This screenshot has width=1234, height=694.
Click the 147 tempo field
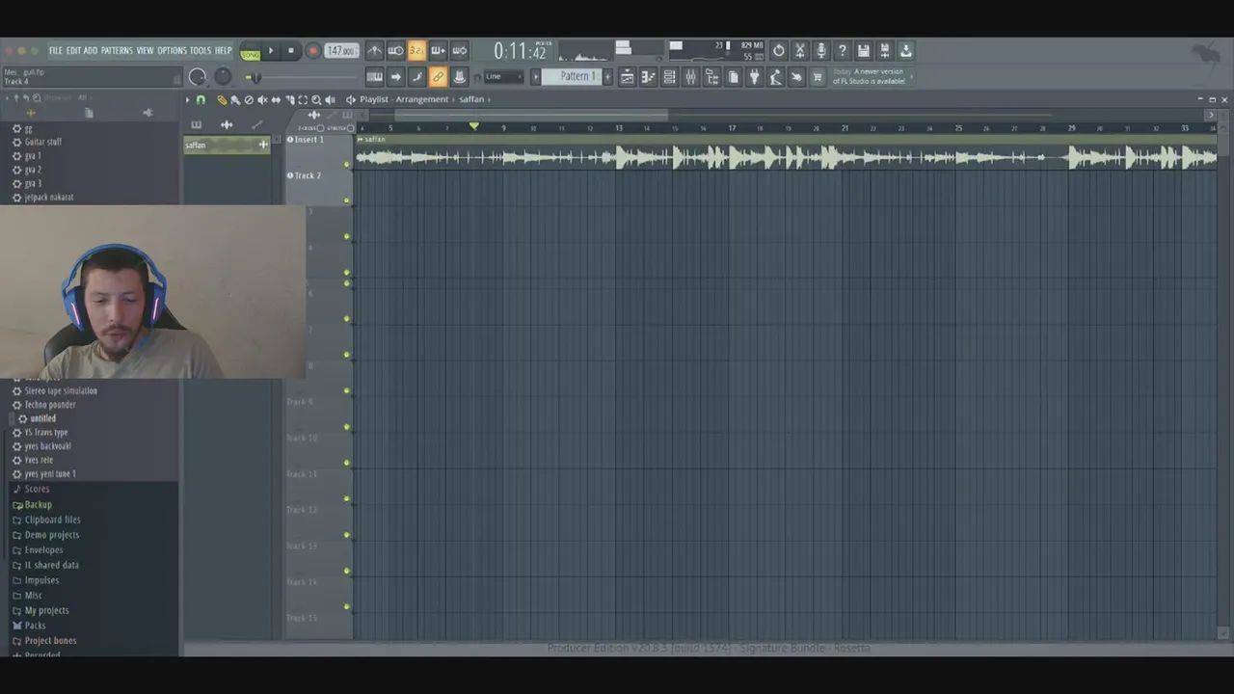(341, 51)
